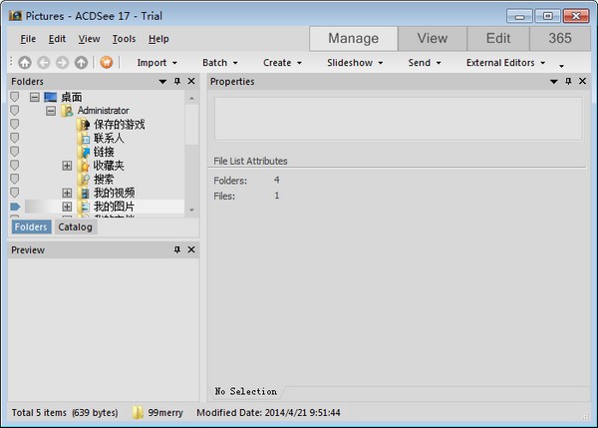Open the Slideshow dropdown menu
Viewport: 598px width, 428px height.
354,63
